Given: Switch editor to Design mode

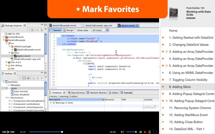Looking at the screenshot, I should click(x=69, y=30).
